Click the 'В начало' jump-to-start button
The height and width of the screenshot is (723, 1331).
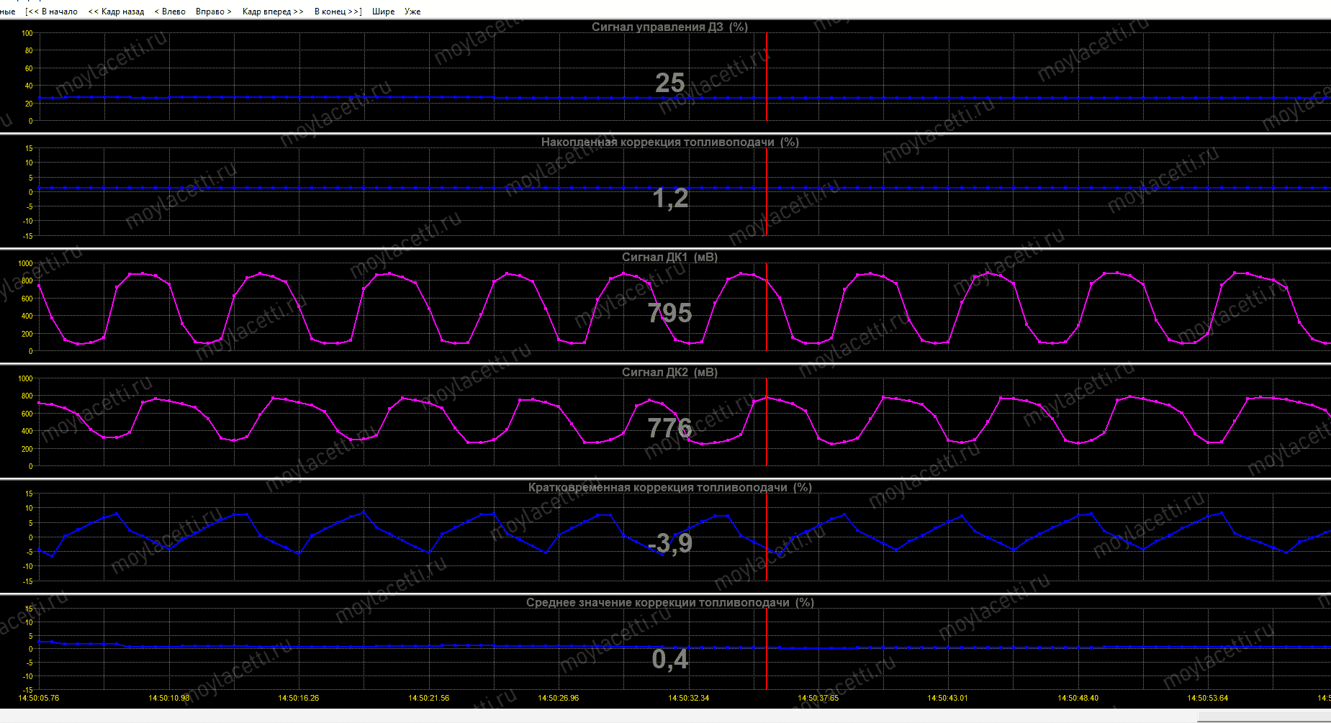click(x=51, y=12)
